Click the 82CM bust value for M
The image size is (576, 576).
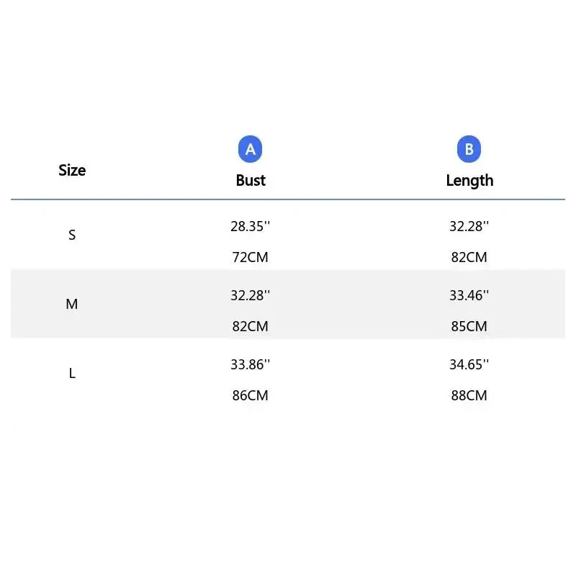250,326
